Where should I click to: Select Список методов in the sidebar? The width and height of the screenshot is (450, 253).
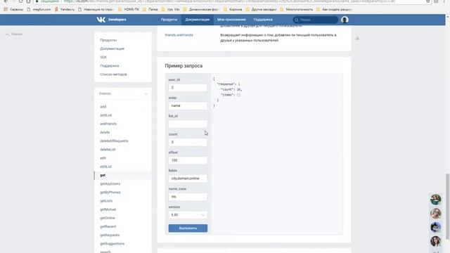113,74
